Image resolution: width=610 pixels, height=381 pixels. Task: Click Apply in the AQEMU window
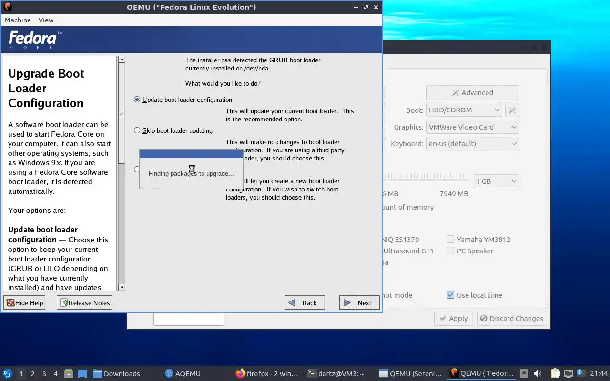point(453,319)
